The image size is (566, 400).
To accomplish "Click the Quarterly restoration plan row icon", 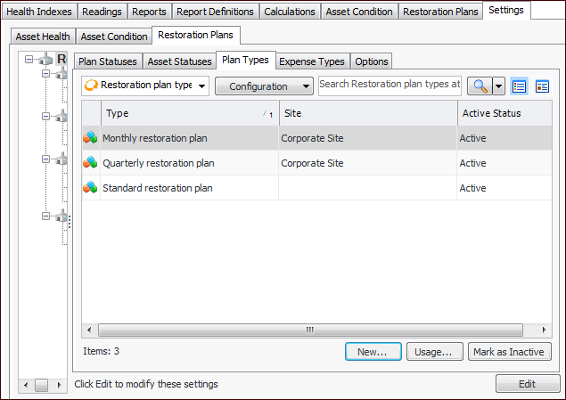I will 90,163.
